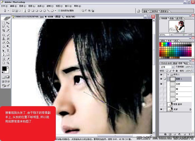The width and height of the screenshot is (195, 141).
Task: Toggle the 自动添加/删除 checkbox
Action: pyautogui.click(x=59, y=11)
